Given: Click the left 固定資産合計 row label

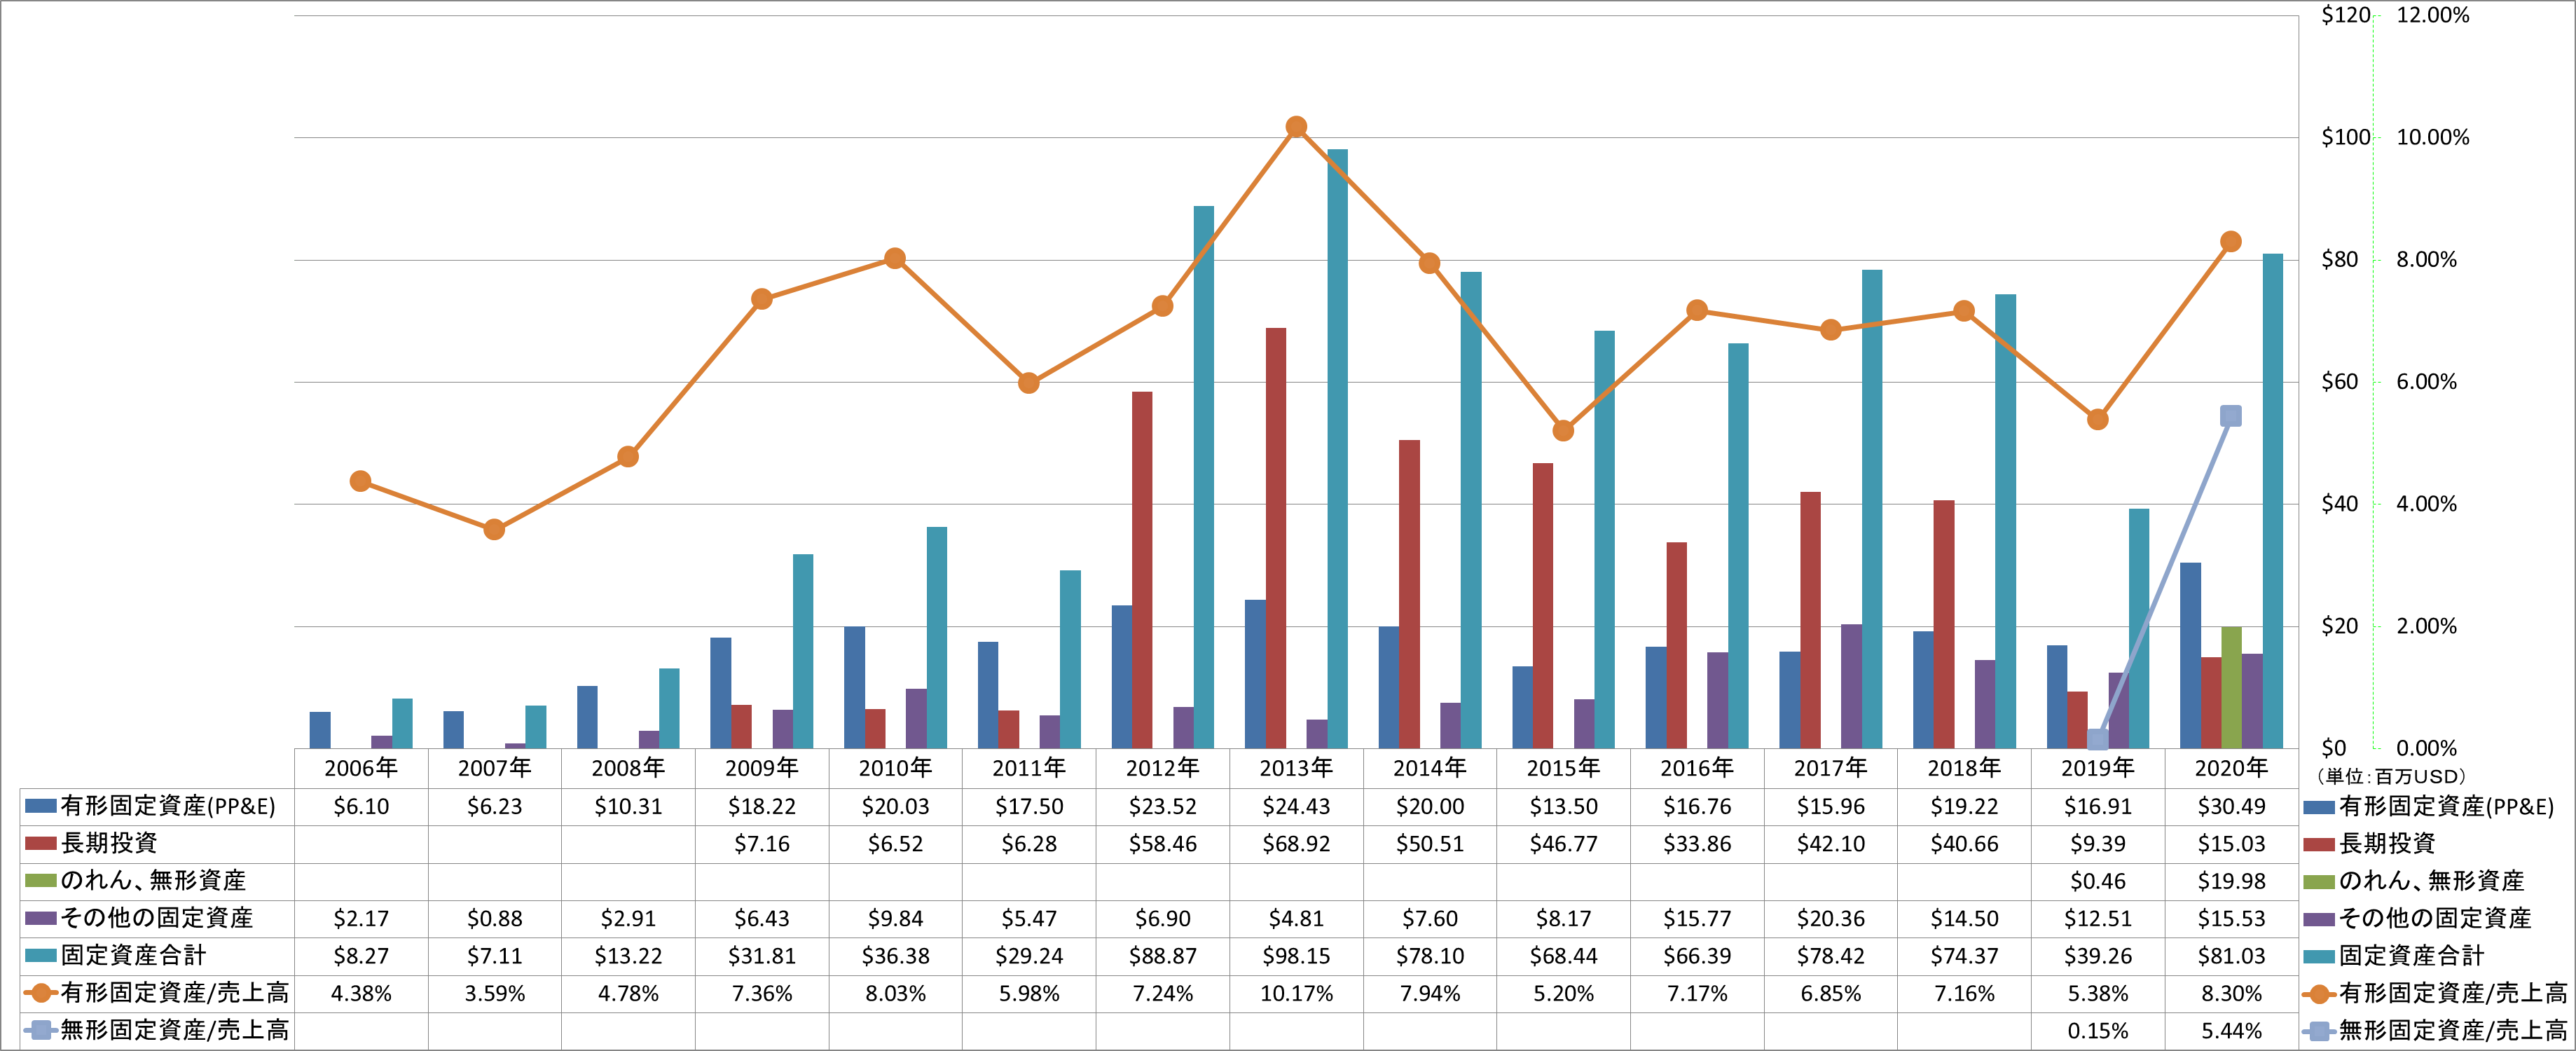Looking at the screenshot, I should [133, 956].
